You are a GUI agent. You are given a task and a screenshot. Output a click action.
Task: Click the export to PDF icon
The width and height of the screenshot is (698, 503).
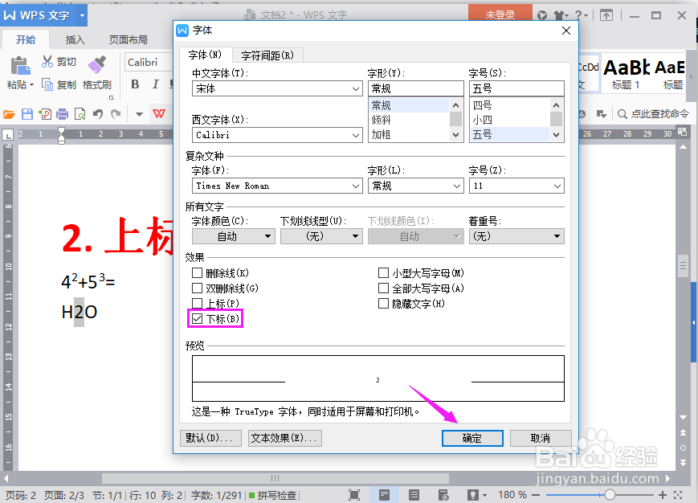pos(45,114)
